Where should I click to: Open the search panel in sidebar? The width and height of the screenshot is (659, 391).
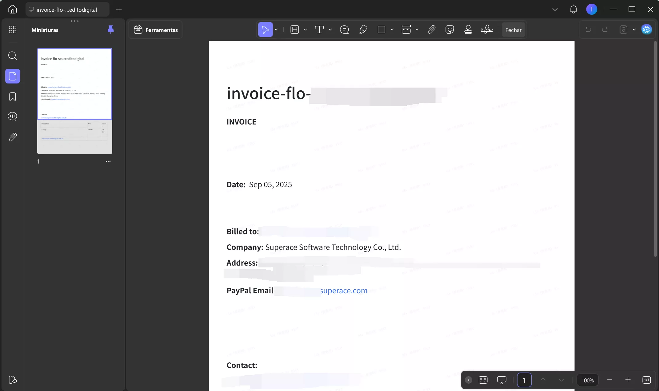[x=12, y=56]
